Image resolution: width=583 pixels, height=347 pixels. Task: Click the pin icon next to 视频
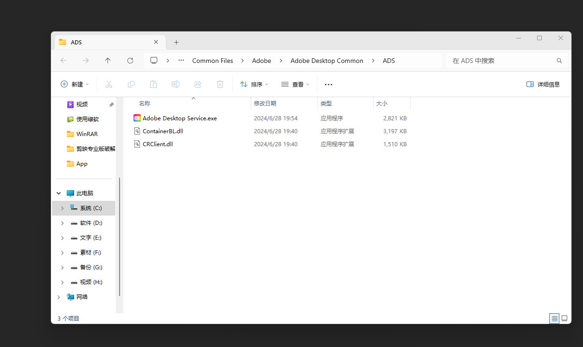click(111, 105)
